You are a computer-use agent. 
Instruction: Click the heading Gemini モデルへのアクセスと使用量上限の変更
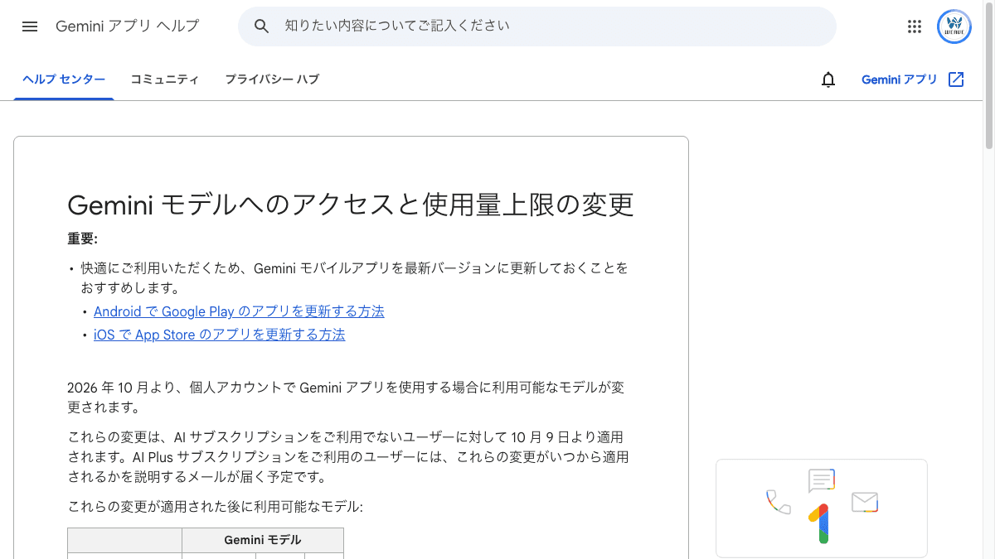[x=351, y=204]
